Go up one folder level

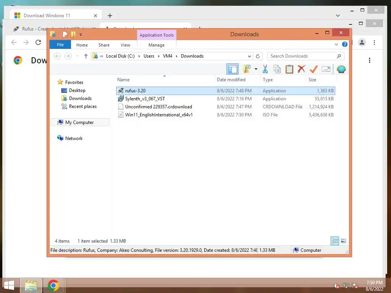[86, 56]
